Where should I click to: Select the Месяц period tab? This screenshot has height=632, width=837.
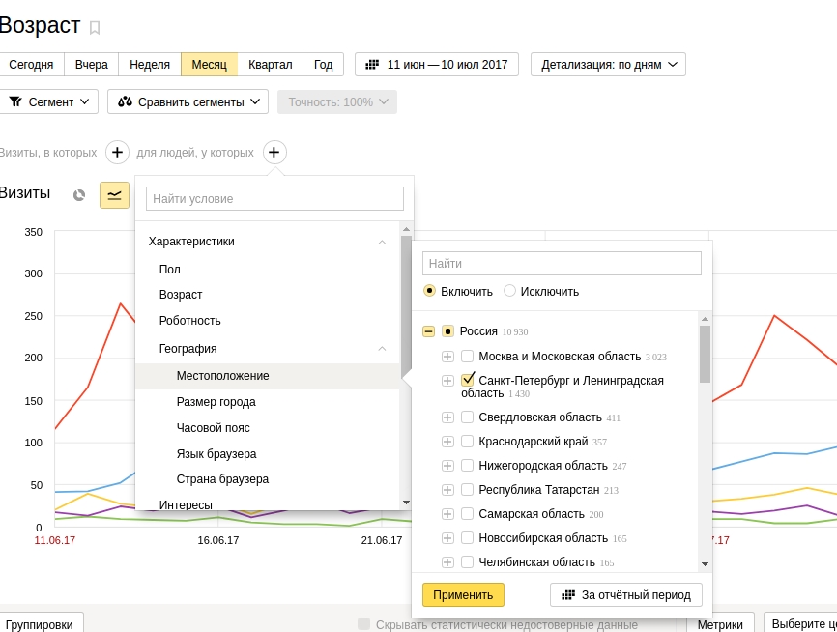click(209, 65)
